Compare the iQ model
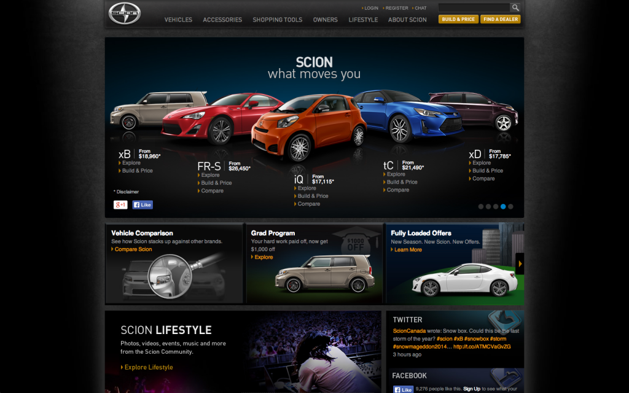This screenshot has height=393, width=629. (x=309, y=204)
